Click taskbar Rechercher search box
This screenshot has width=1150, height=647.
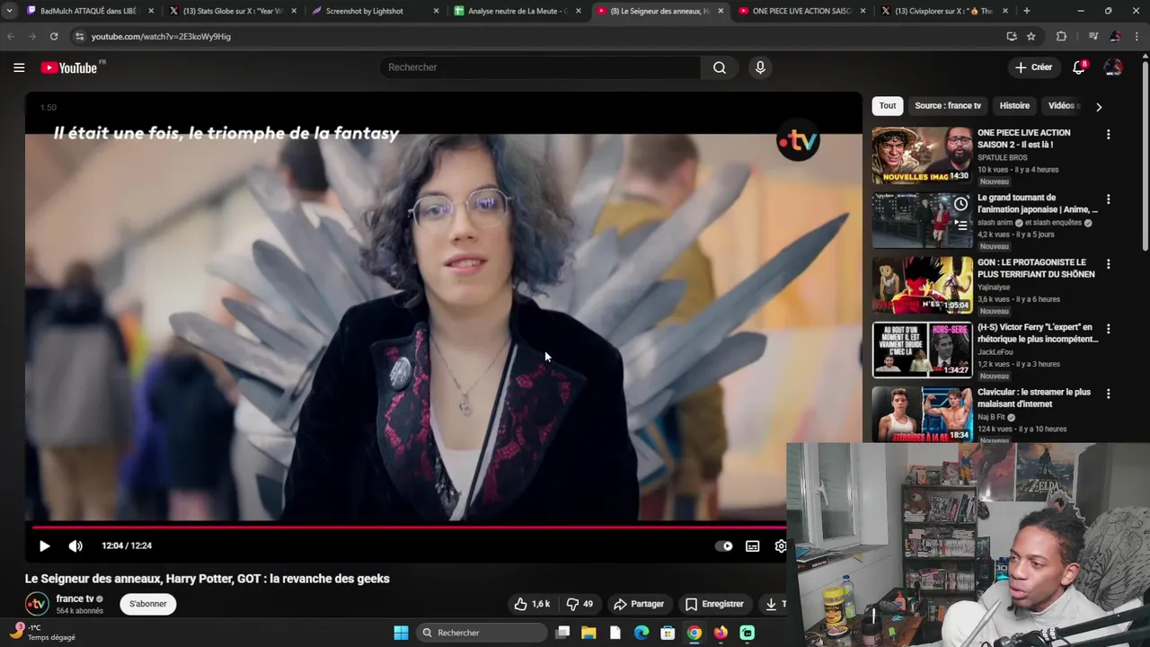(x=483, y=633)
